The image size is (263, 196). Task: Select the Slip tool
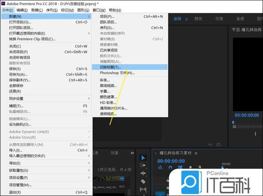(x=143, y=189)
